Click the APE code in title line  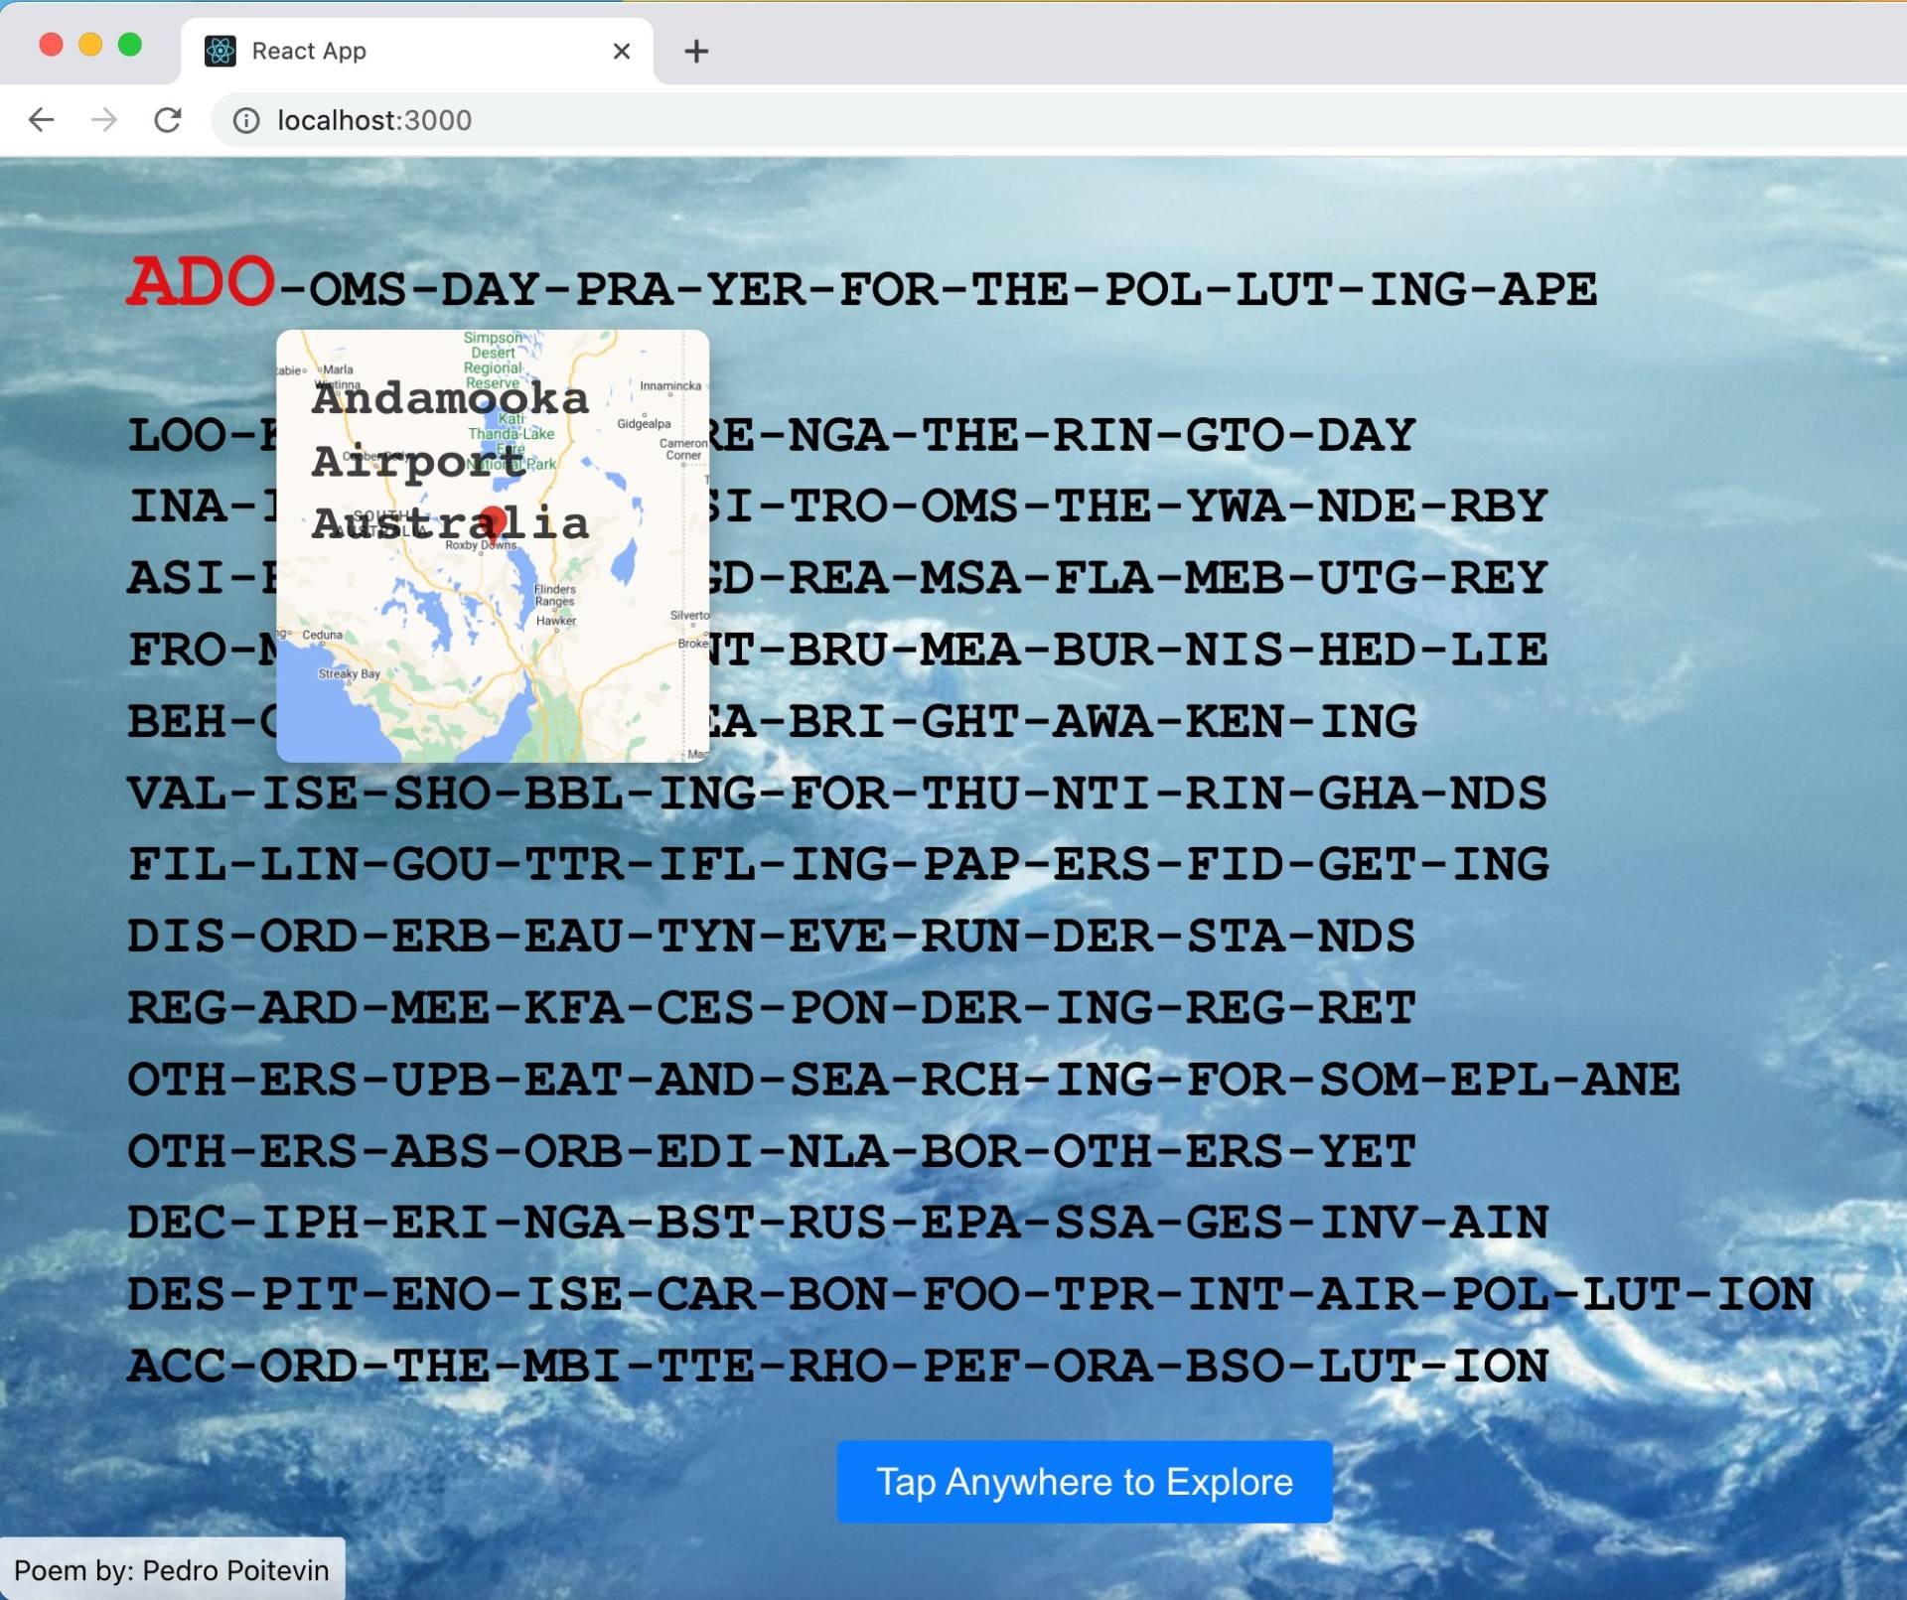point(1547,290)
